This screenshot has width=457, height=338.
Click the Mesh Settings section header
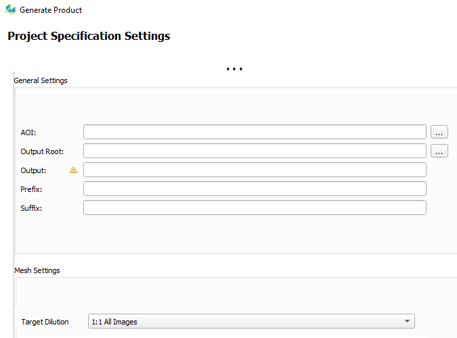coord(37,270)
